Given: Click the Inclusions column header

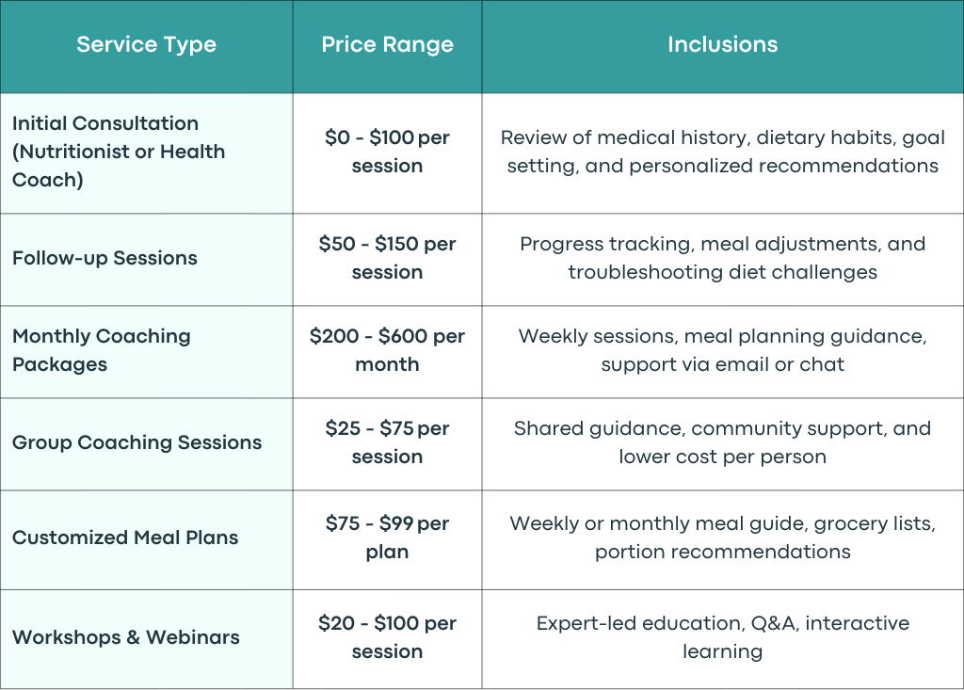Looking at the screenshot, I should click(722, 44).
